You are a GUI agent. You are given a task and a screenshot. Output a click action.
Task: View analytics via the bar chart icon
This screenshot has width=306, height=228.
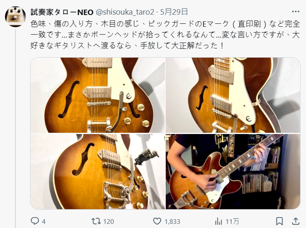pyautogui.click(x=218, y=221)
